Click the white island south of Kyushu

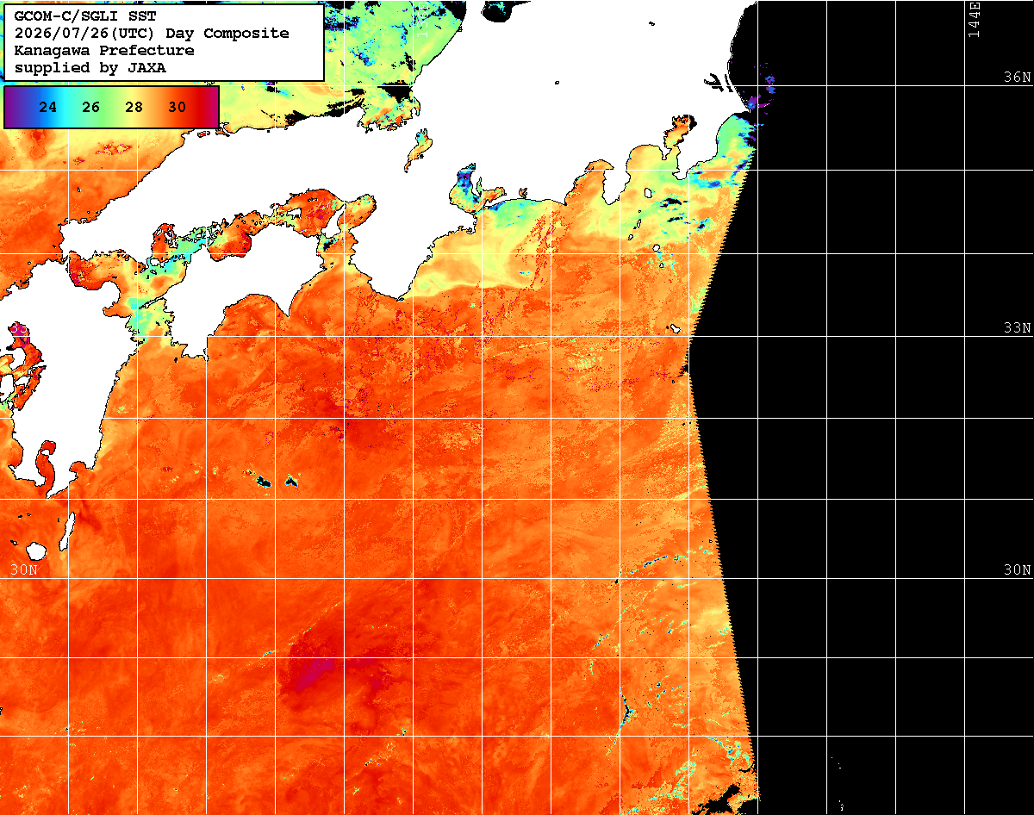[x=36, y=550]
